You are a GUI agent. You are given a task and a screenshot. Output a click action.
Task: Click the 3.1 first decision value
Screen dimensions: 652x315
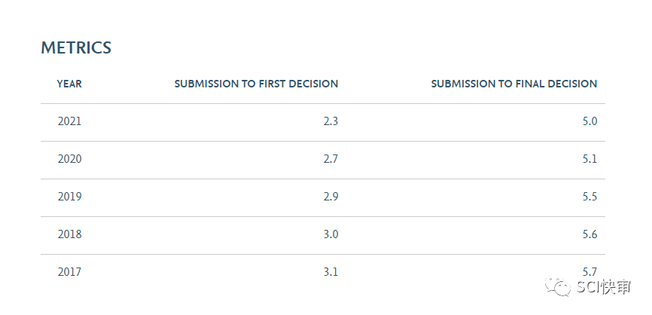click(x=331, y=272)
